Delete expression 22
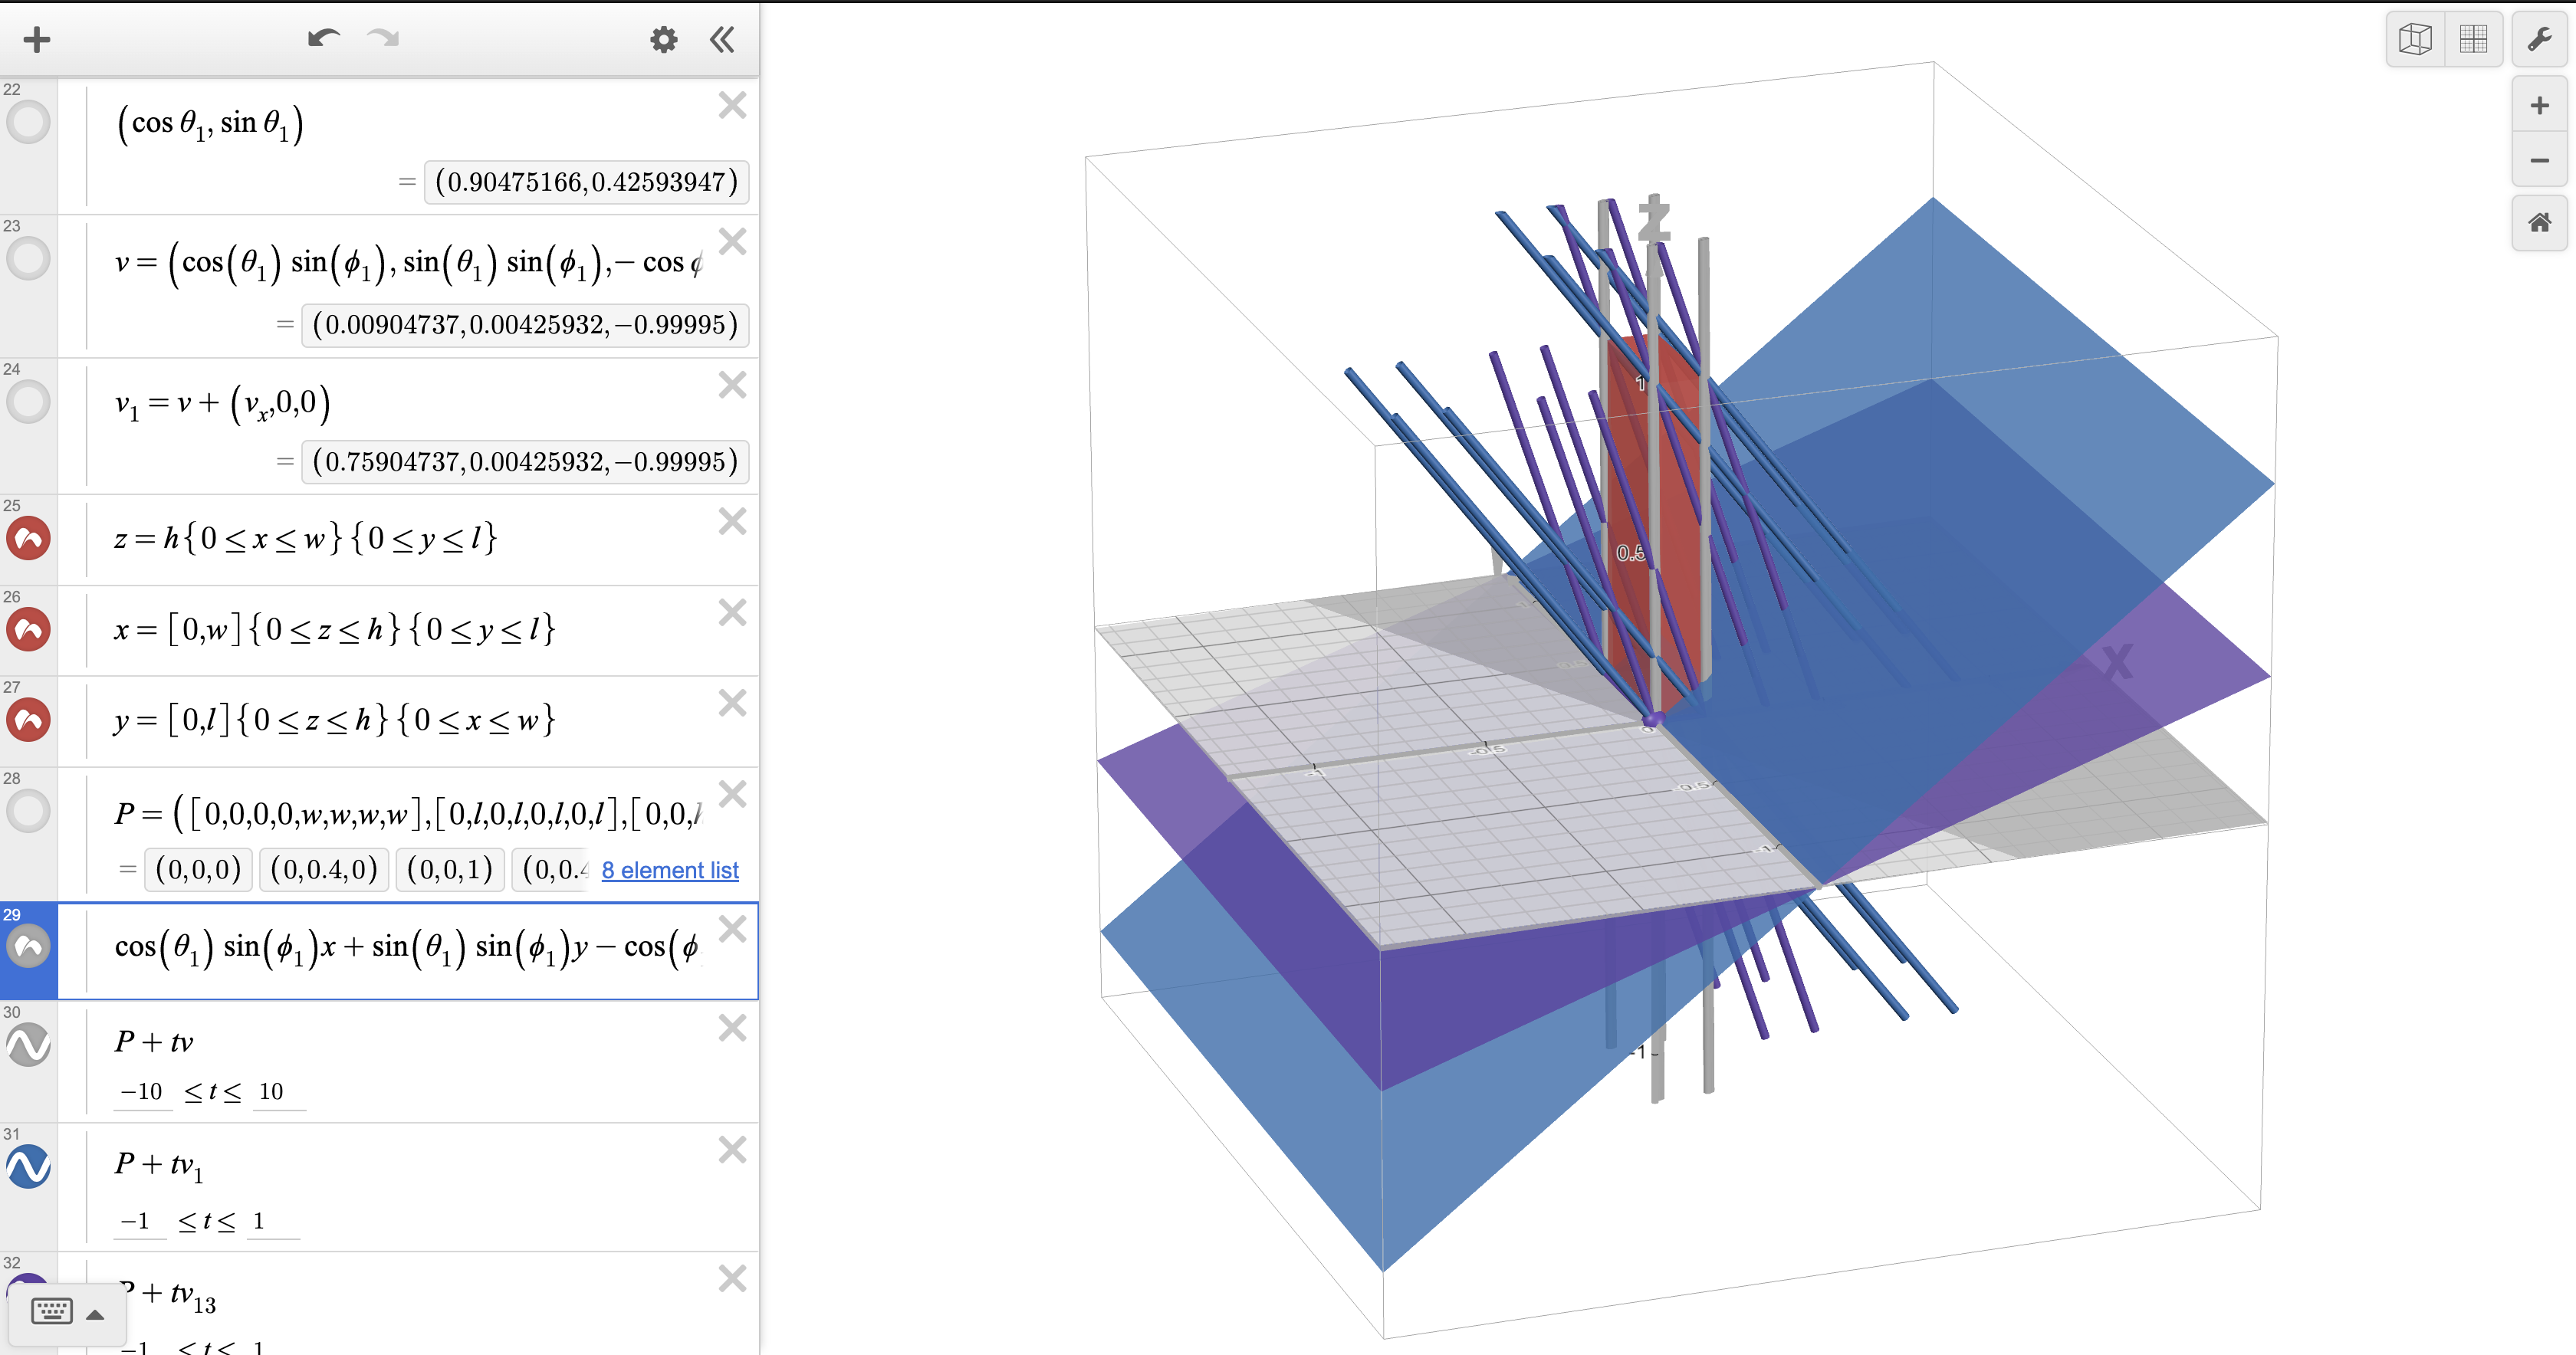This screenshot has width=2576, height=1355. point(732,105)
